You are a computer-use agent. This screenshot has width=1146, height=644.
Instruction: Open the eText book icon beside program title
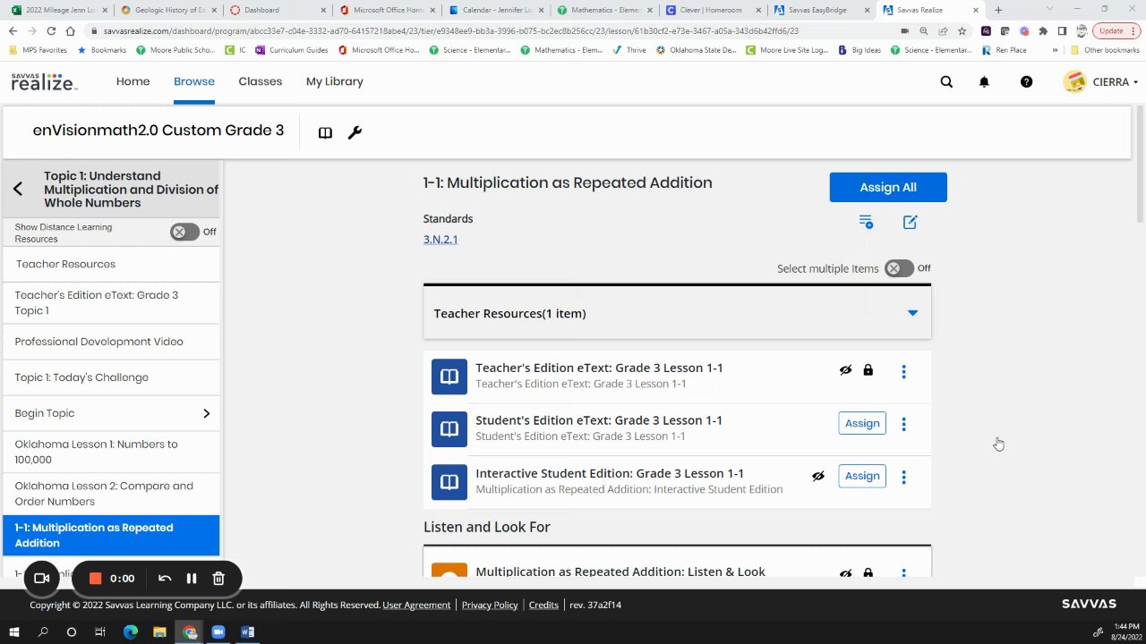pyautogui.click(x=325, y=132)
